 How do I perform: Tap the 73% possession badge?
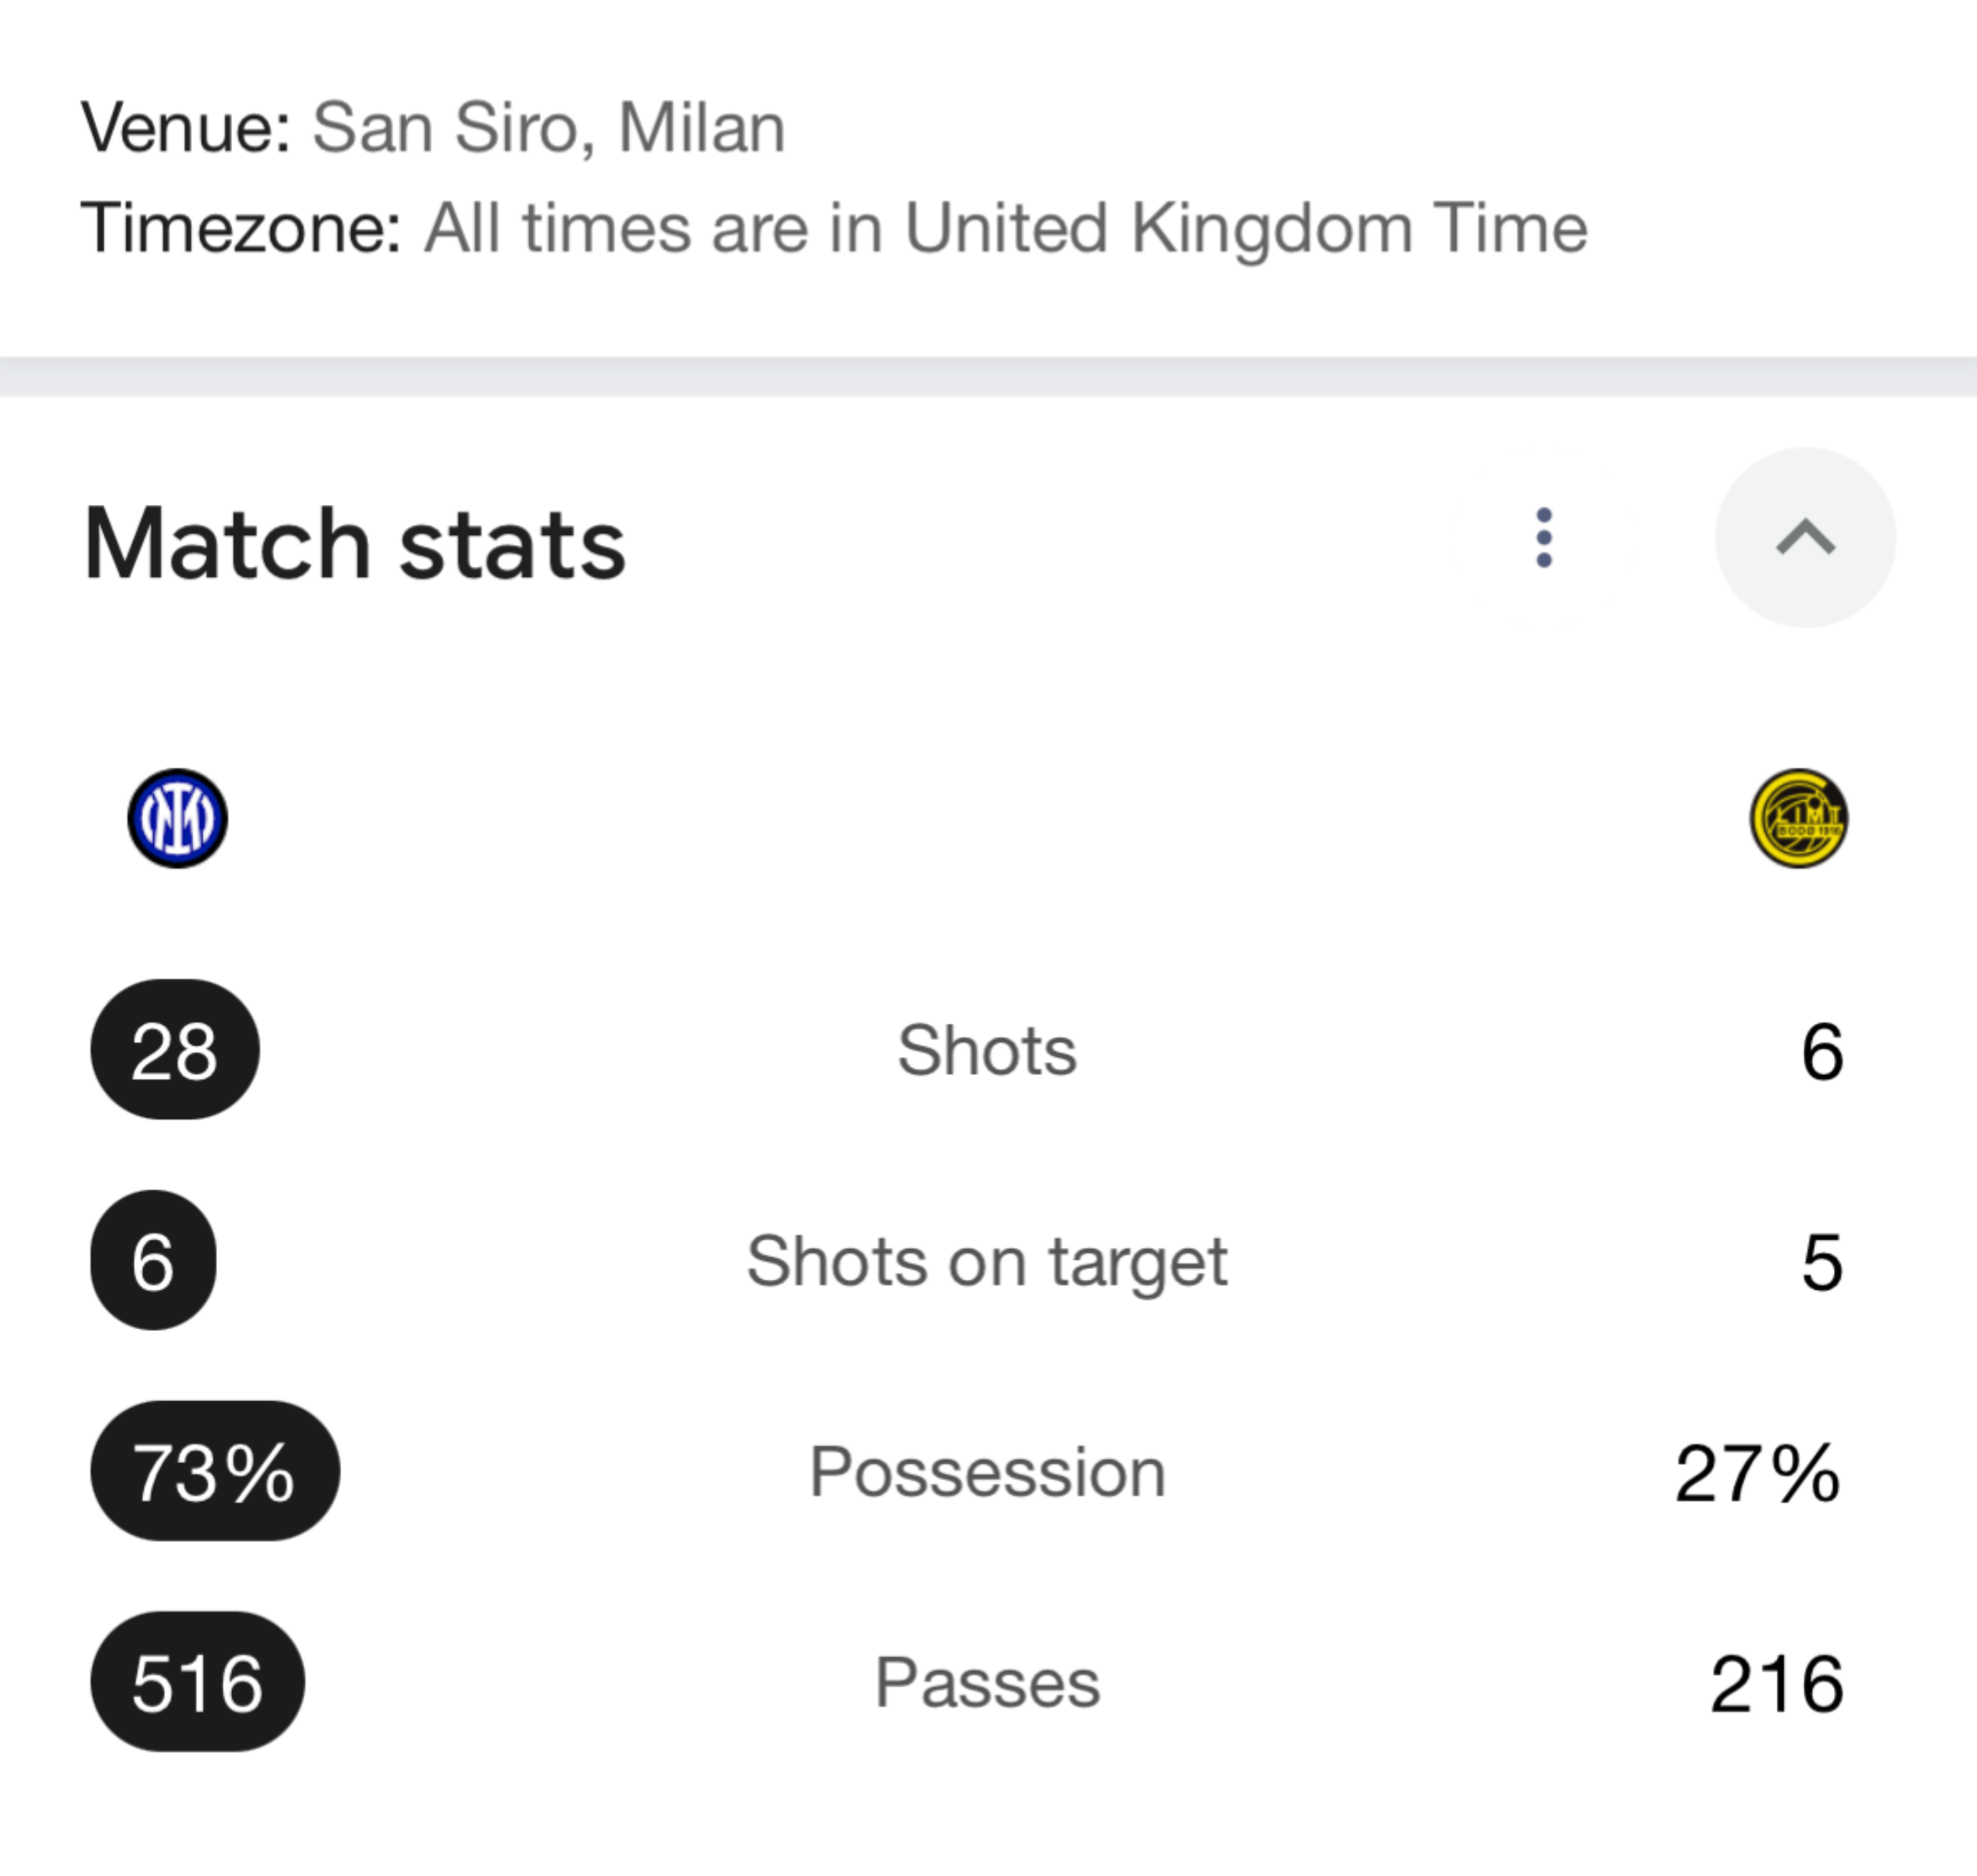coord(215,1471)
